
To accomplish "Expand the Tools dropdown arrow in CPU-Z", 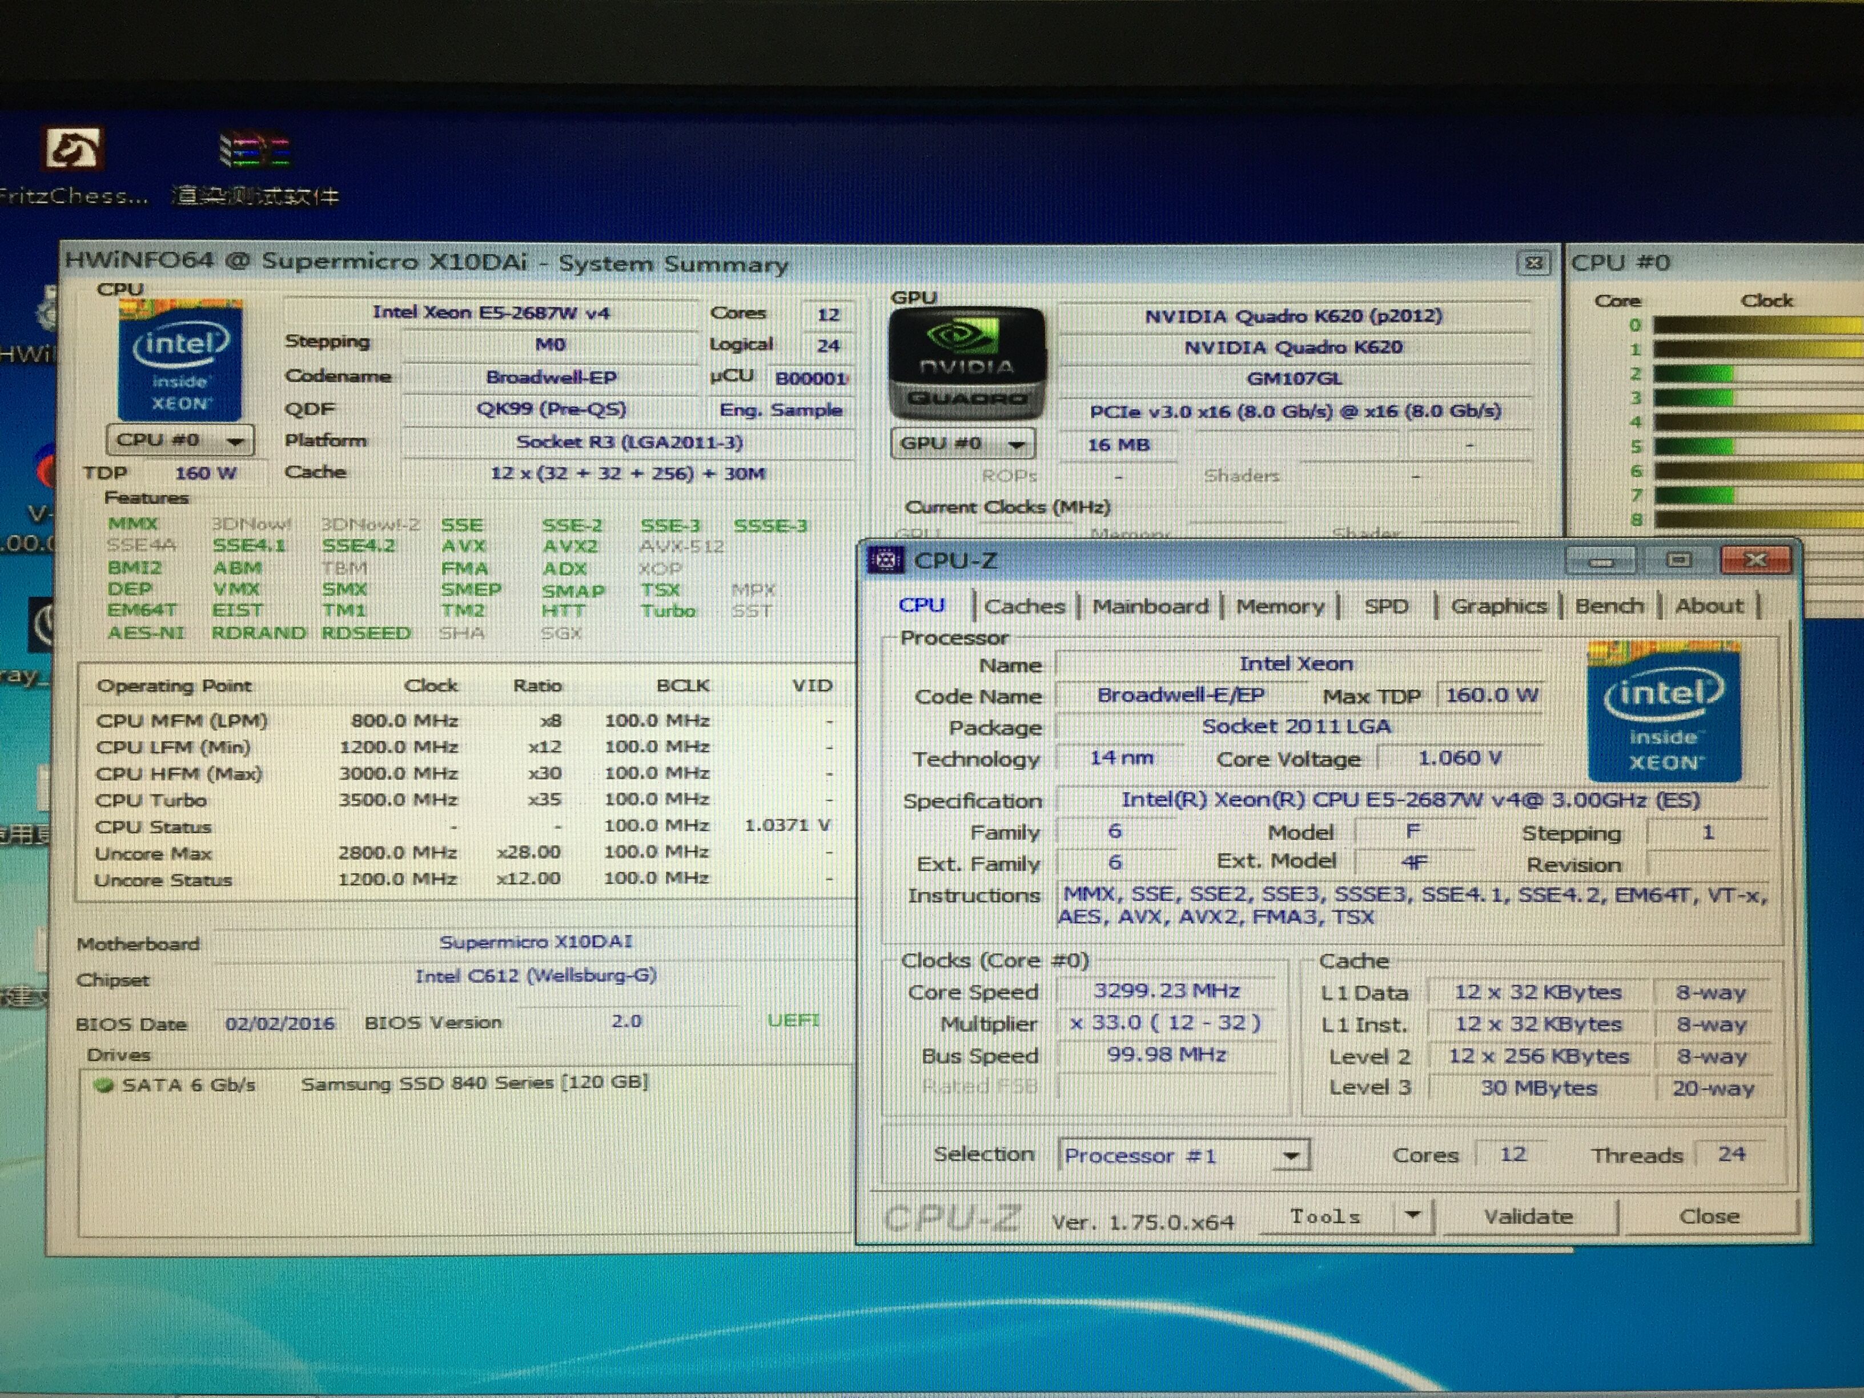I will pos(1412,1215).
